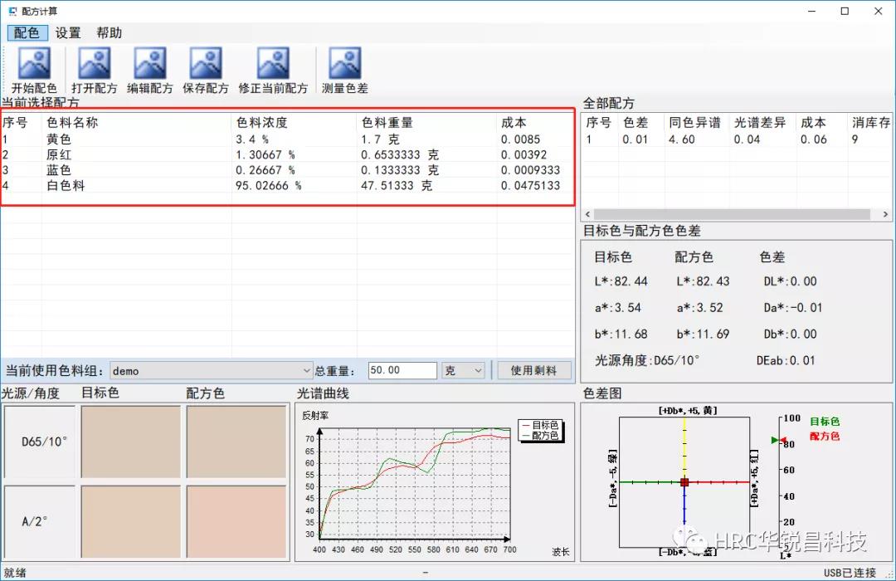Viewport: 896px width, 581px height.
Task: Open the 帮助 help menu
Action: coord(109,32)
